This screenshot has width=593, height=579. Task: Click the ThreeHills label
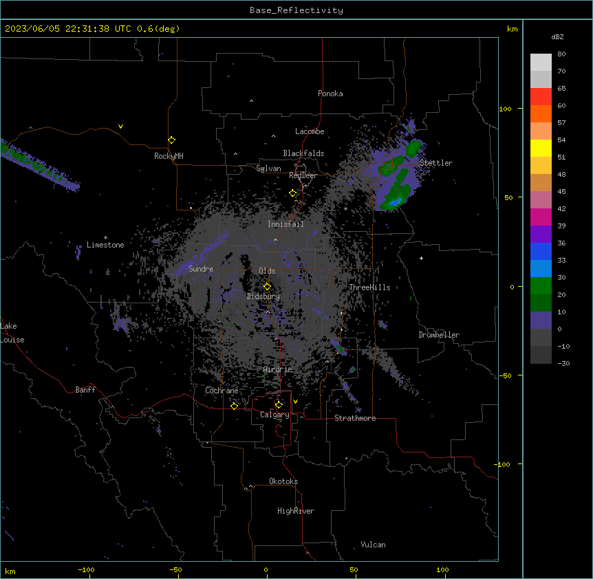click(369, 287)
